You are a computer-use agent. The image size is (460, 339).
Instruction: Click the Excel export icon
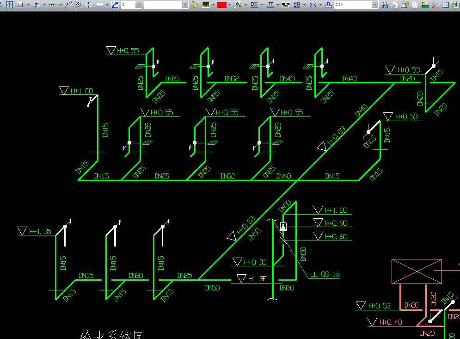(455, 5)
